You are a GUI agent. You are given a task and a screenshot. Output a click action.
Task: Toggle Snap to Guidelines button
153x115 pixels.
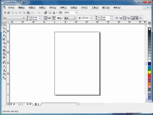coord(121,18)
